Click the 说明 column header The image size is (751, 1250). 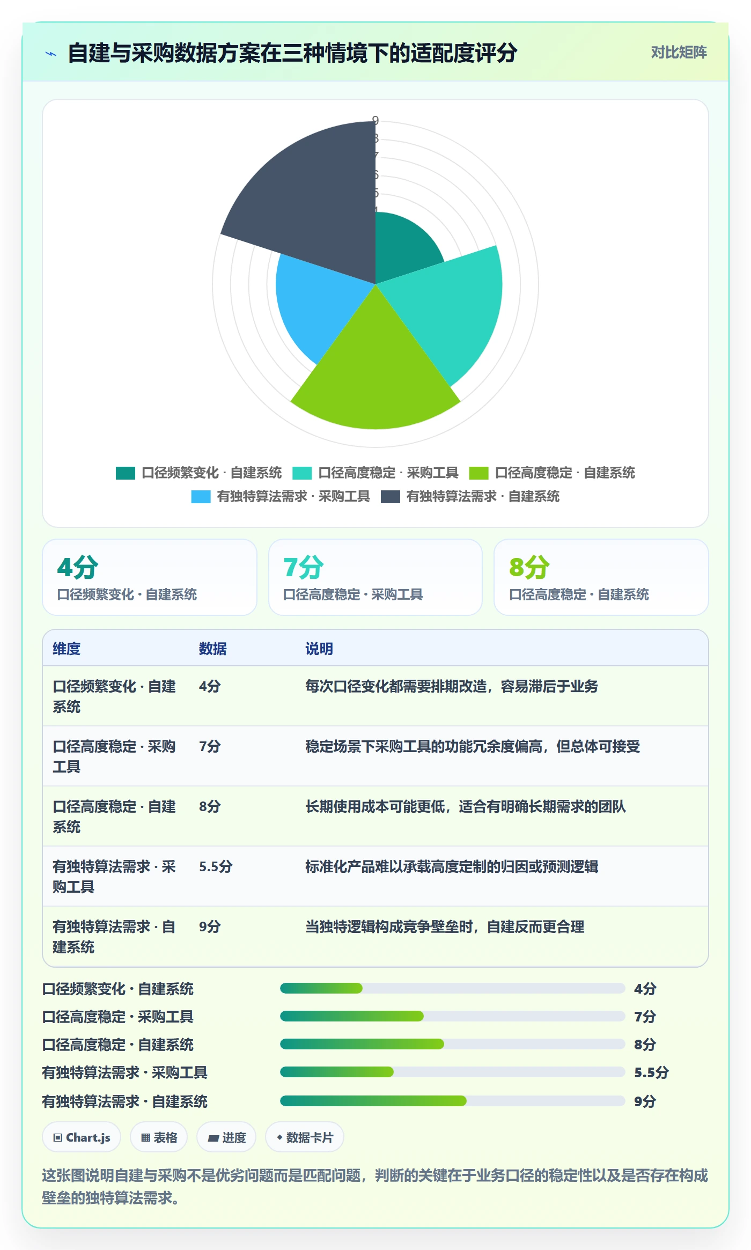319,649
